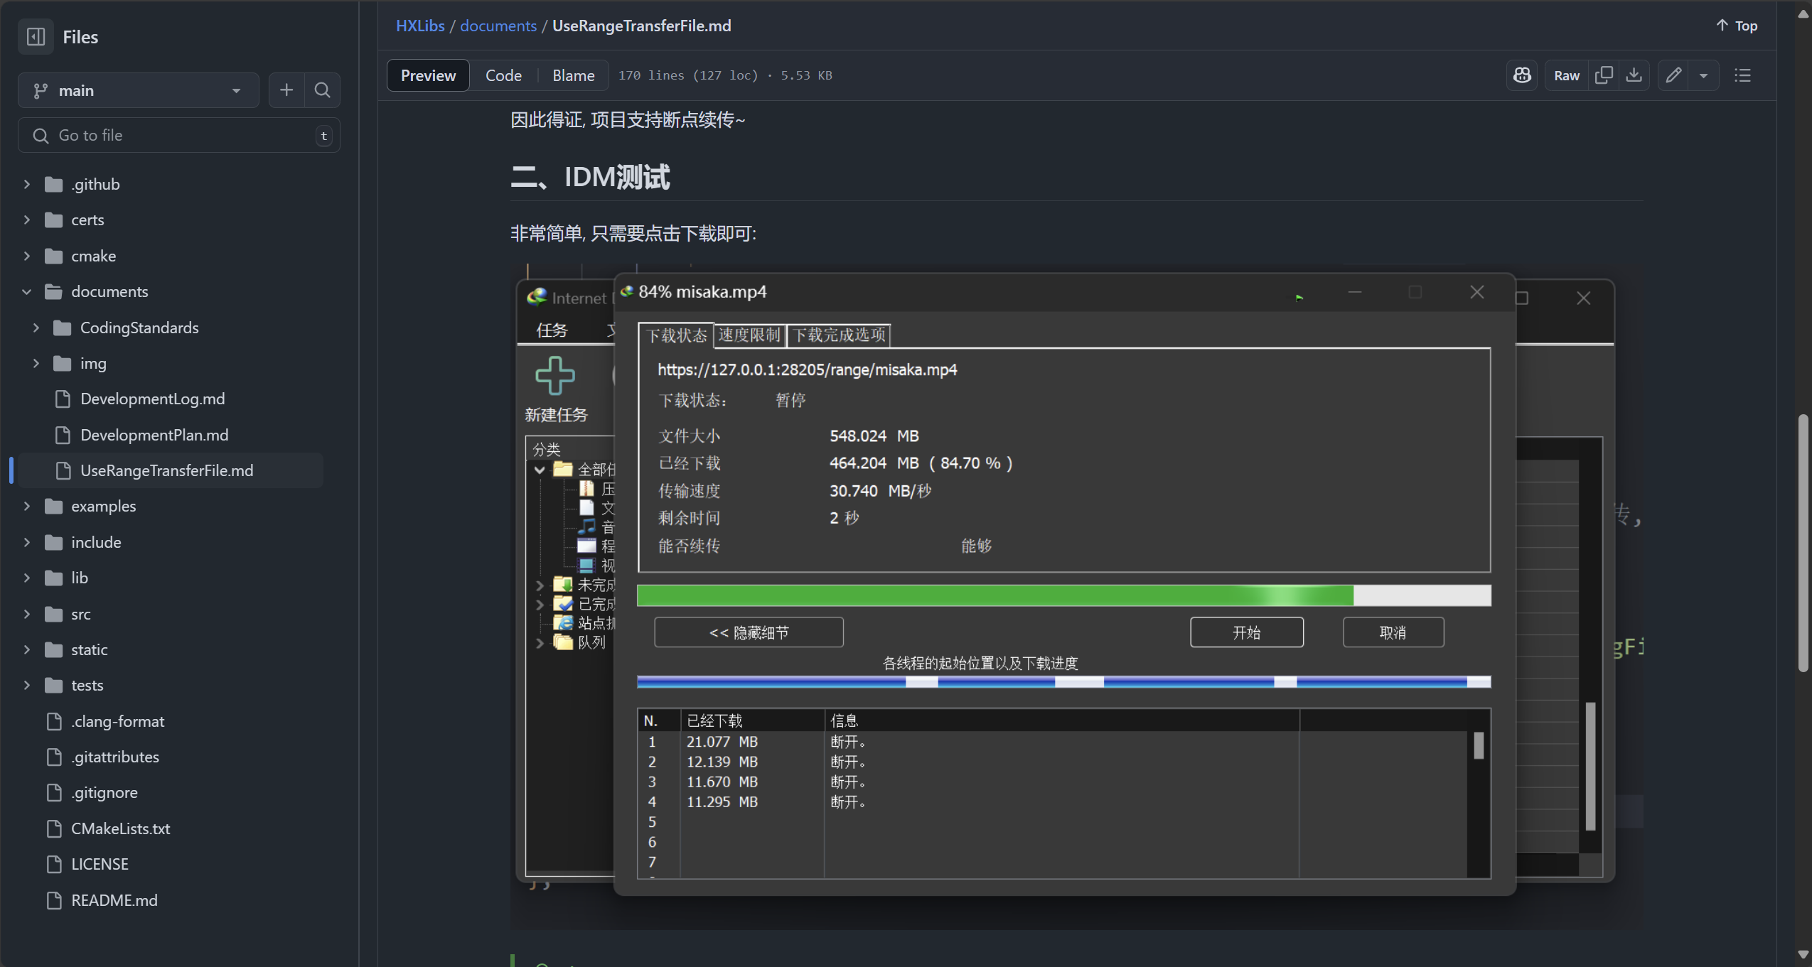This screenshot has height=967, width=1812.
Task: Copy raw file contents icon
Action: point(1604,75)
